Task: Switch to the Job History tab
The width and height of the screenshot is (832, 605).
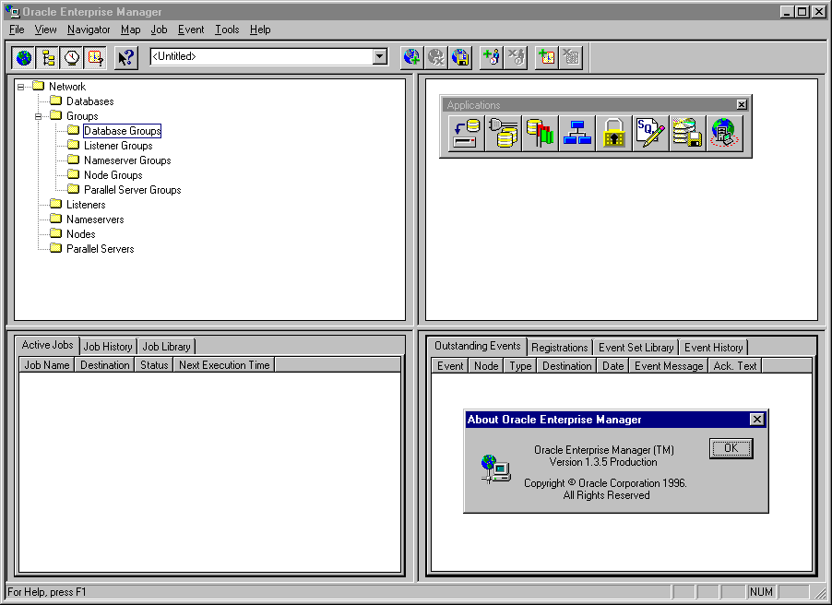Action: pos(108,347)
